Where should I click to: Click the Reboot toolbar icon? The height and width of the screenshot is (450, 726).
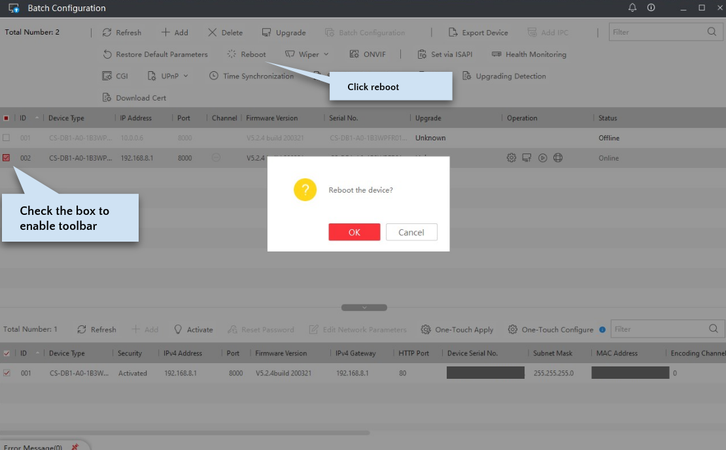(x=232, y=54)
